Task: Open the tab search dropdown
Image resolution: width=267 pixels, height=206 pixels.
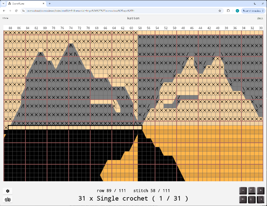Action: pos(3,3)
